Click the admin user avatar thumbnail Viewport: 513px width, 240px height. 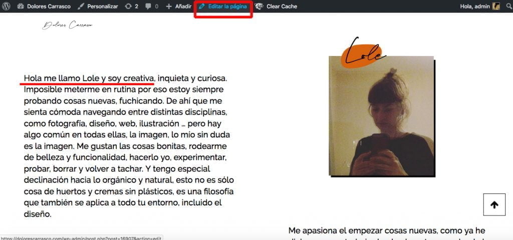pyautogui.click(x=496, y=6)
